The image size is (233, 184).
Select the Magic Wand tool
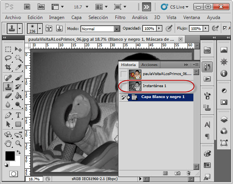click(18, 58)
